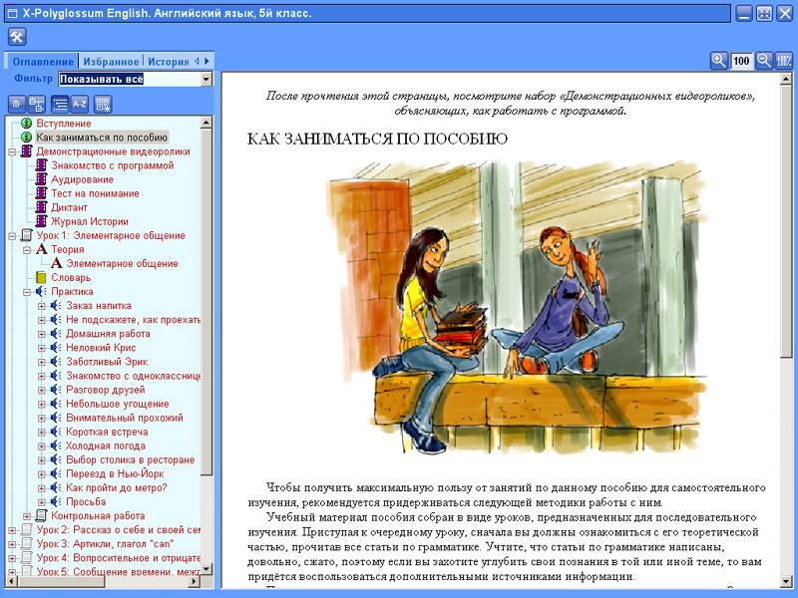Click the zoom percentage input field
The height and width of the screenshot is (598, 798).
click(x=741, y=61)
